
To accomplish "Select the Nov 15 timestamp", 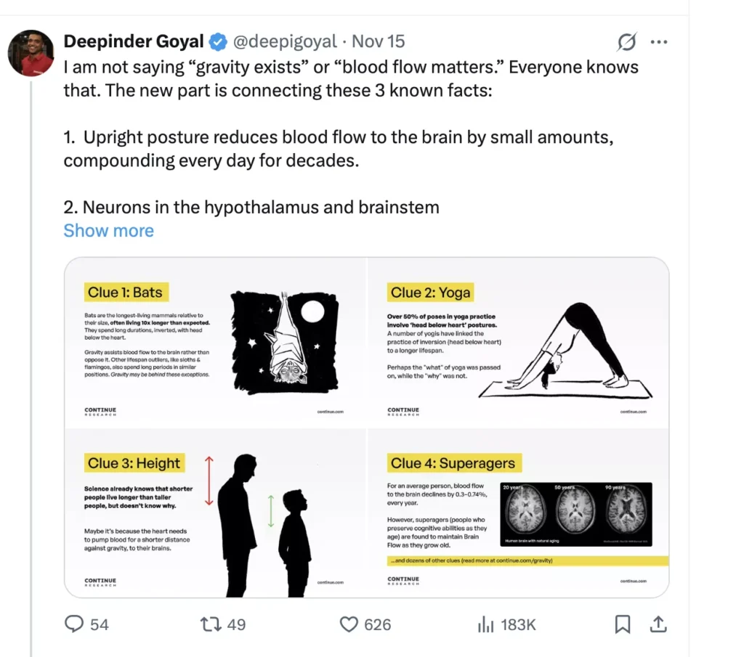I will click(x=379, y=41).
